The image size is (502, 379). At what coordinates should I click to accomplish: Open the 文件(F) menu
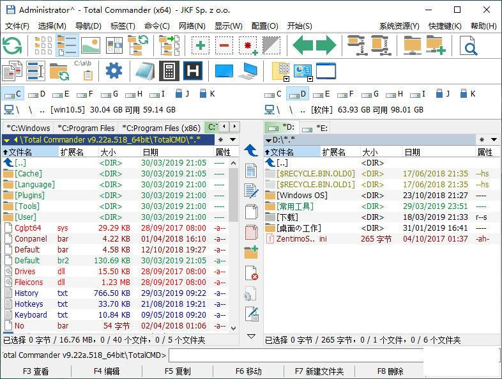pyautogui.click(x=17, y=26)
